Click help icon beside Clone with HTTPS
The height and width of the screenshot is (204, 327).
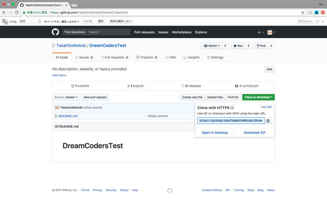[x=232, y=108]
